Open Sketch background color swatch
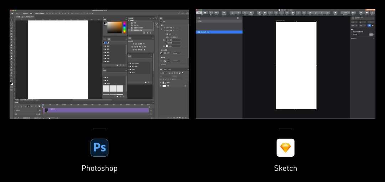 [371, 35]
